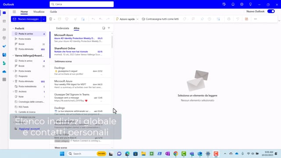
Task: Open Microsoft Edge from the taskbar
Action: pos(127,154)
